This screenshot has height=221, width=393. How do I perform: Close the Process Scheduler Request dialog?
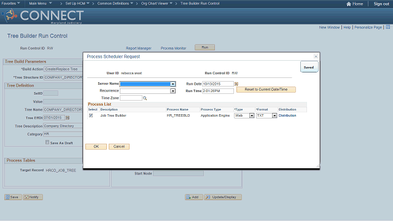(316, 56)
